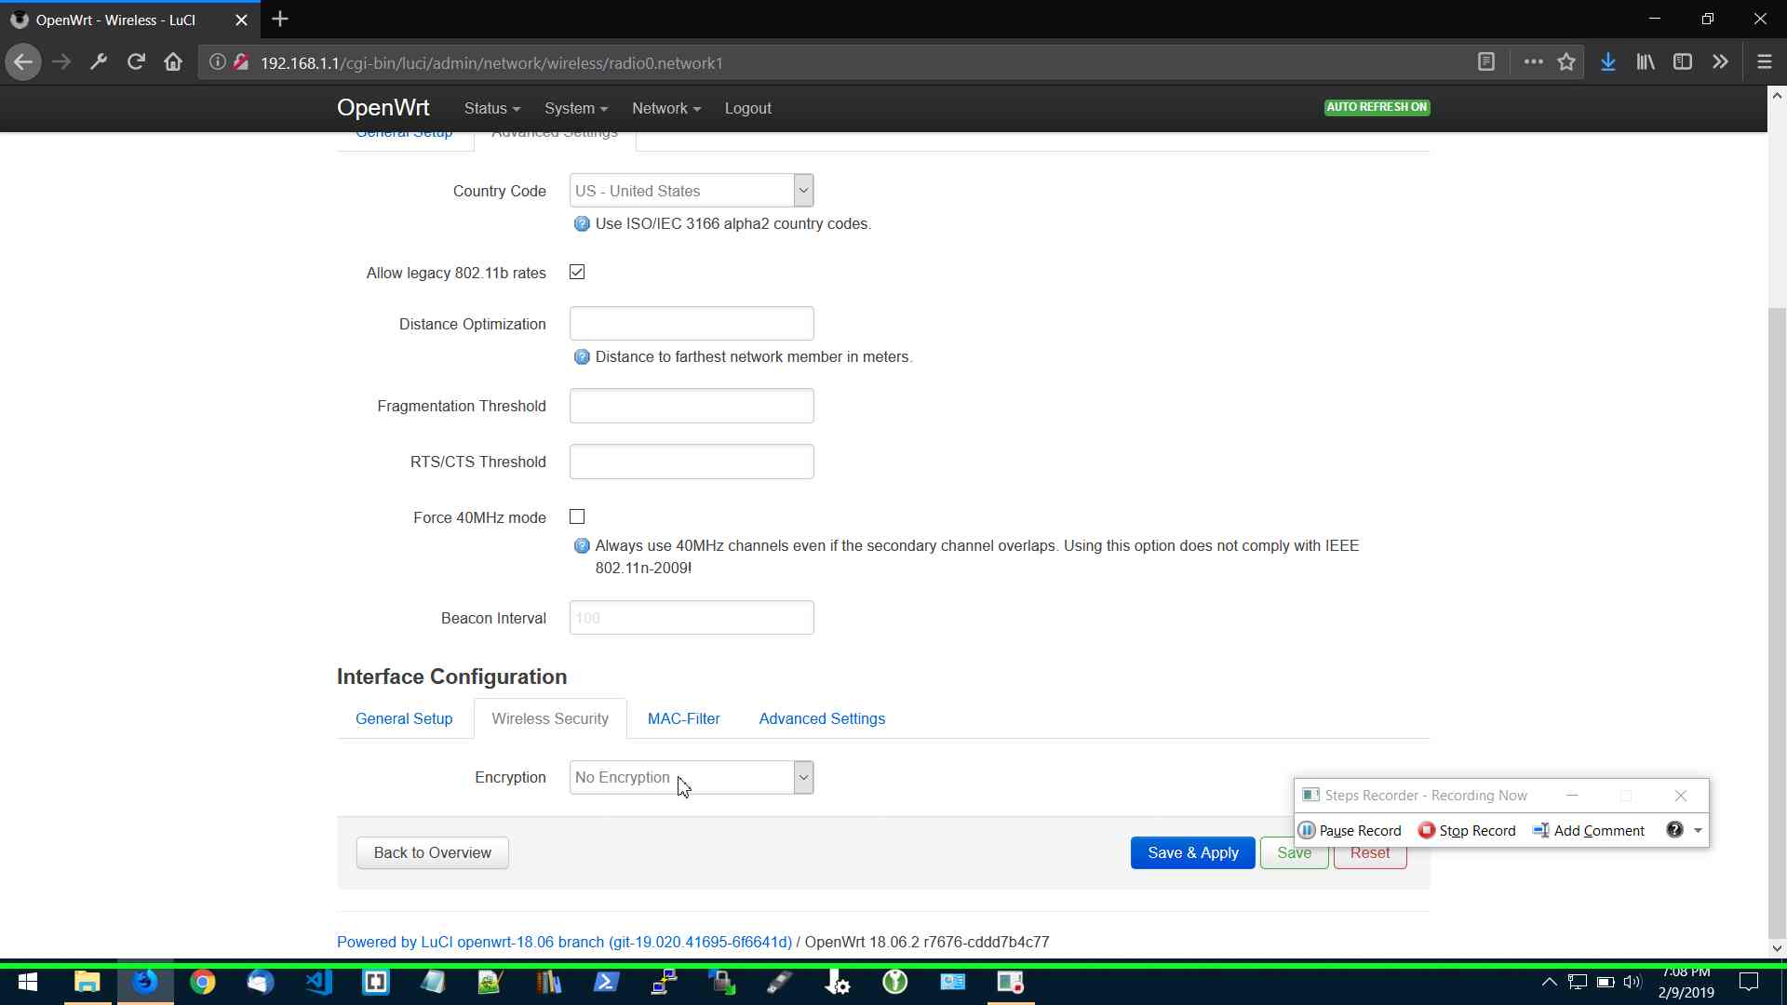Click the taskbar volume icon
Screen dimensions: 1787x1005
pyautogui.click(x=1632, y=983)
